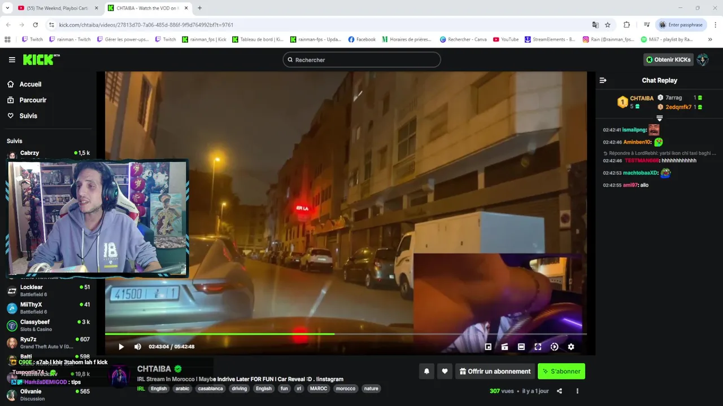Open Locklear channel in followed list
The height and width of the screenshot is (406, 723).
coord(48,290)
